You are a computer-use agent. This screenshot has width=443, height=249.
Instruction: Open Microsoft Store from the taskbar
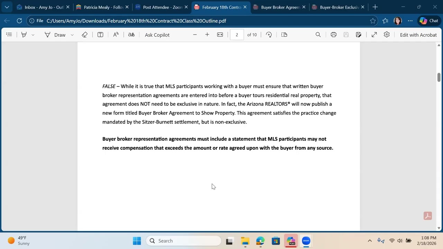coord(275,241)
